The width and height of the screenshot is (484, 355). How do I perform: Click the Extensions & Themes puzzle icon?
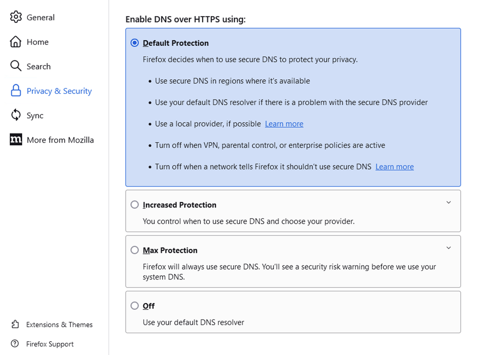click(x=15, y=324)
